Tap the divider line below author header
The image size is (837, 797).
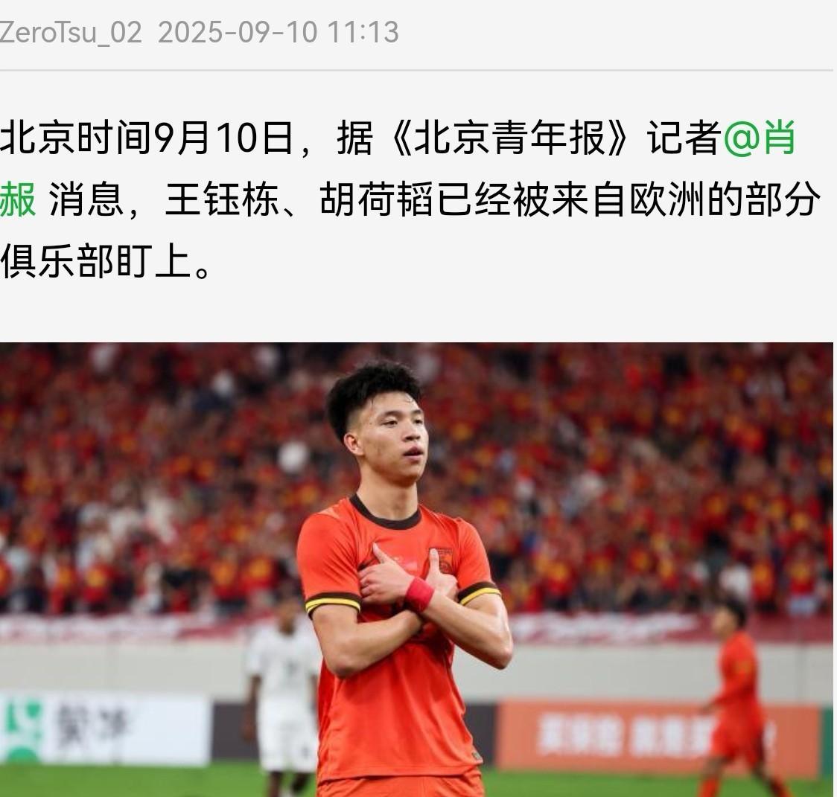click(416, 70)
